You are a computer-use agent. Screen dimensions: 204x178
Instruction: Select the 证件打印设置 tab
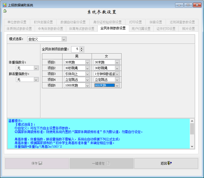point(166,29)
